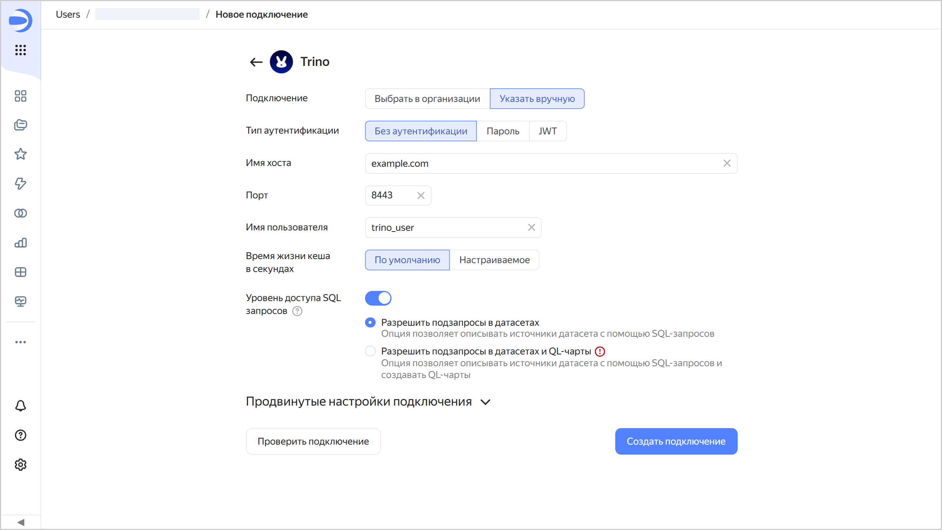Open the settings gear icon in sidebar

pyautogui.click(x=21, y=464)
